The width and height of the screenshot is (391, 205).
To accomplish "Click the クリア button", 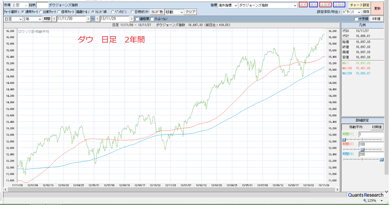I will pos(191,12).
